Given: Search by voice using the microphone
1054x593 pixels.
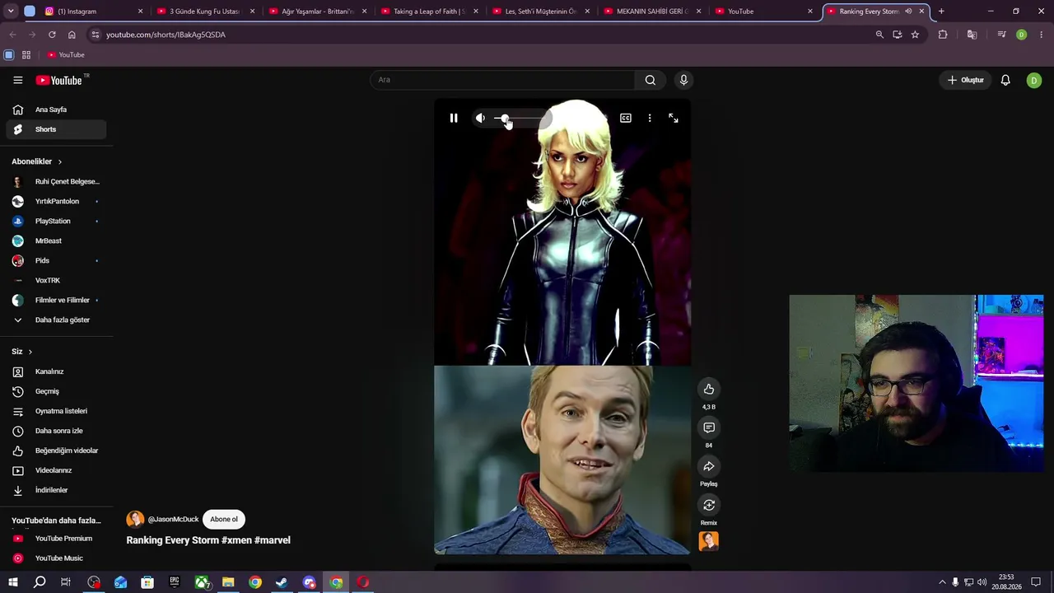Looking at the screenshot, I should pyautogui.click(x=683, y=80).
